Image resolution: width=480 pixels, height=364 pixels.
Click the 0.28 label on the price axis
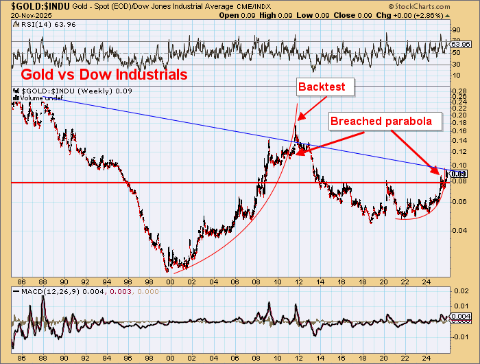(x=459, y=91)
